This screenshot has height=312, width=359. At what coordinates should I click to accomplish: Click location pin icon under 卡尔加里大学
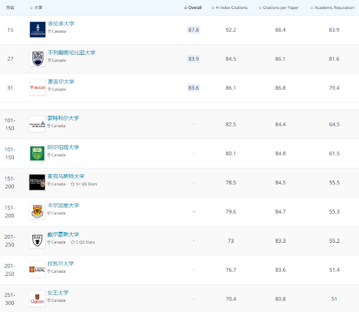click(x=49, y=213)
